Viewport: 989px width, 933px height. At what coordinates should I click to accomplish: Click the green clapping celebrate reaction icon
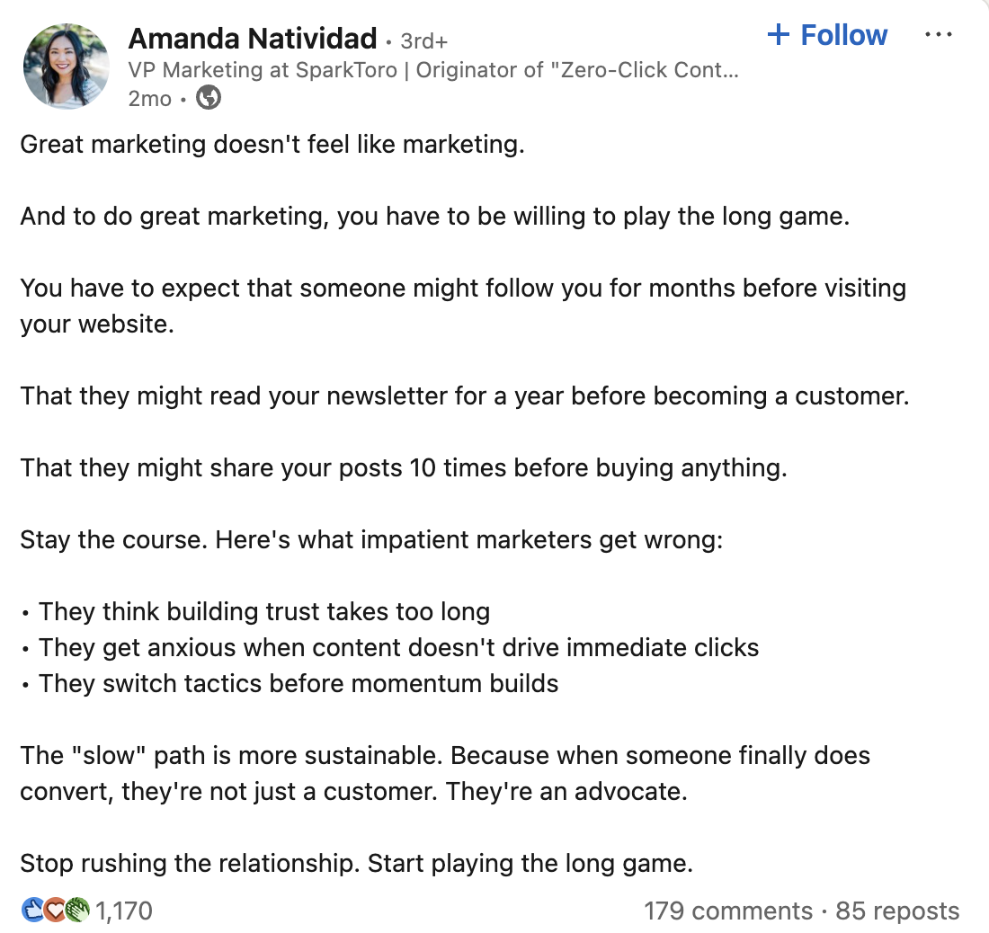click(77, 910)
